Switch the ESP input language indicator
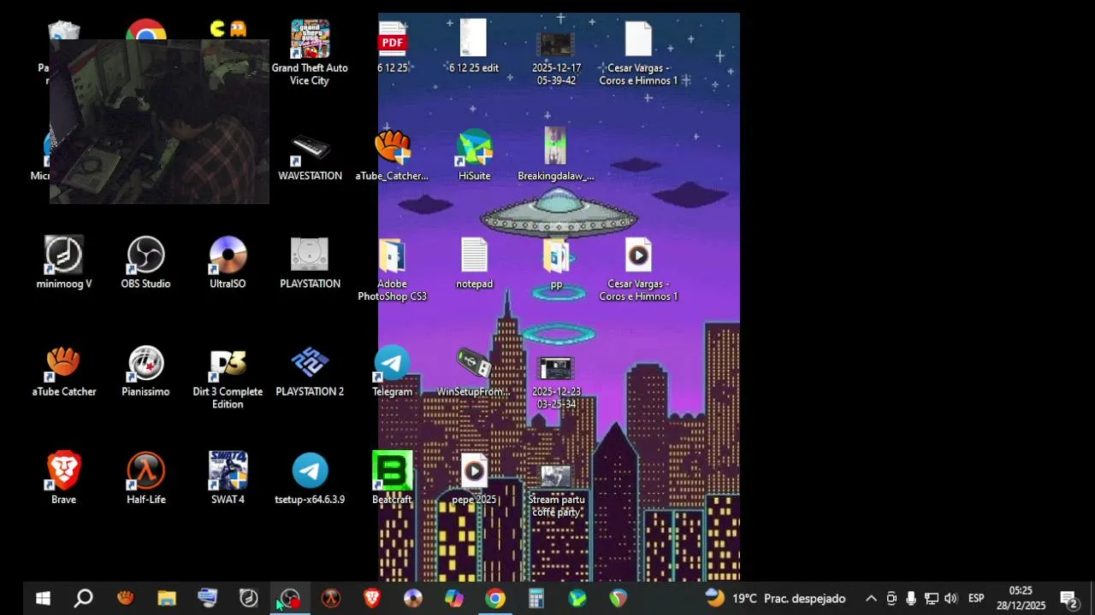Screen dimensions: 1095x615 pos(976,599)
